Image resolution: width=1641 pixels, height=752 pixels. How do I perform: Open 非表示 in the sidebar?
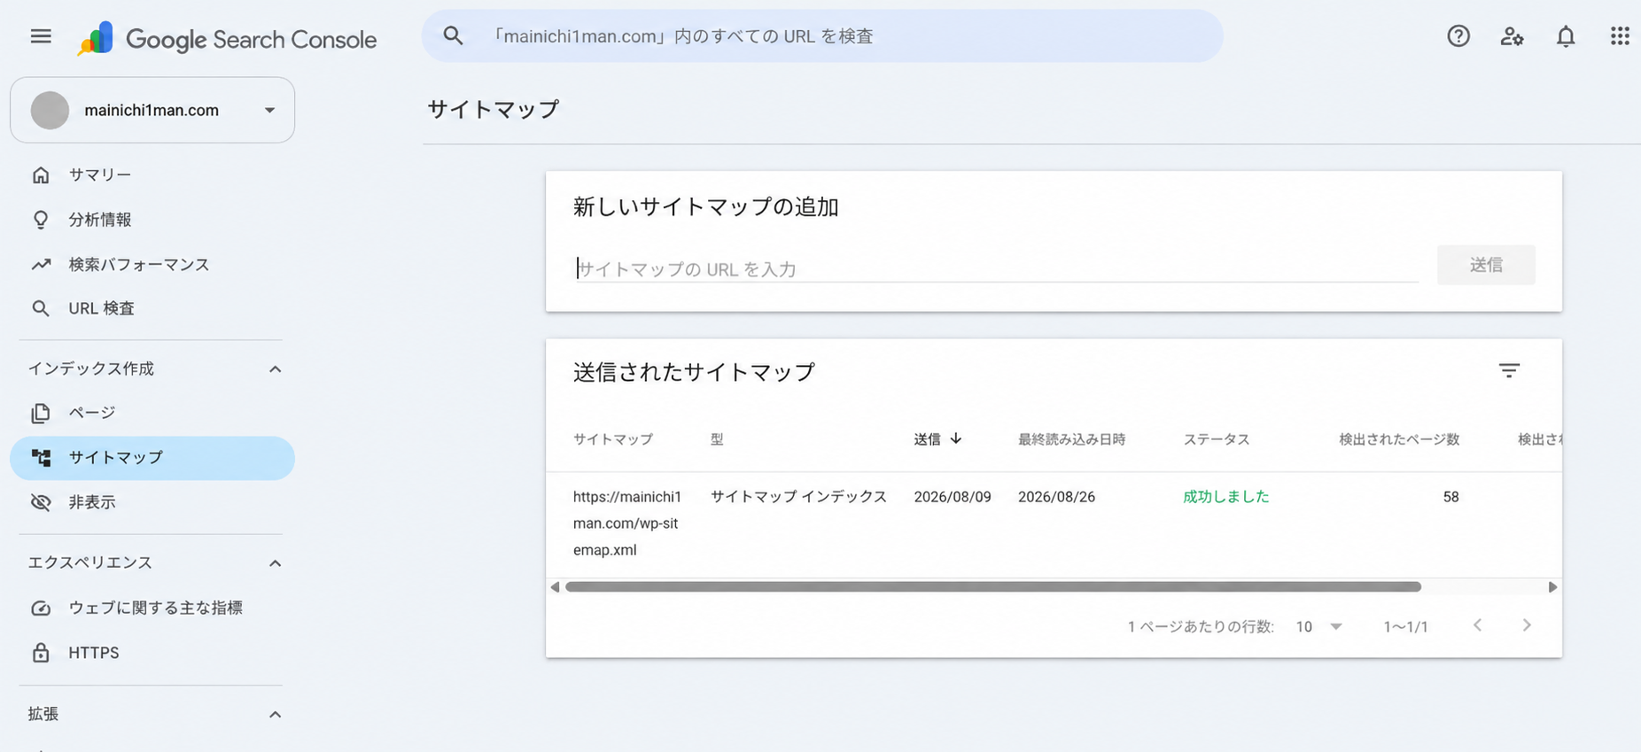(x=152, y=502)
